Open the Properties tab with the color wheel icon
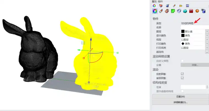Image resolution: width=209 pixels, height=111 pixels. pos(154,6)
